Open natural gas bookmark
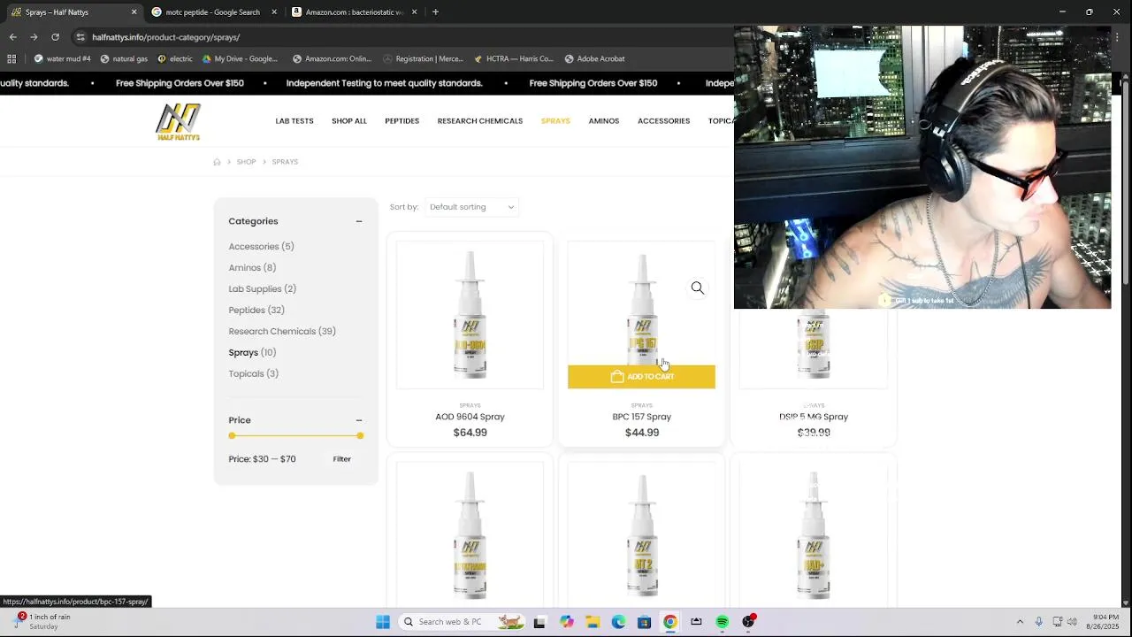Screen dimensions: 1132x637 124,59
